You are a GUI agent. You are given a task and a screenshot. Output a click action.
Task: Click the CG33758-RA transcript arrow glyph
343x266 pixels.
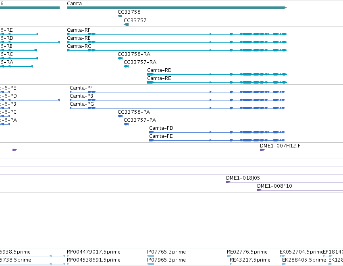120,58
